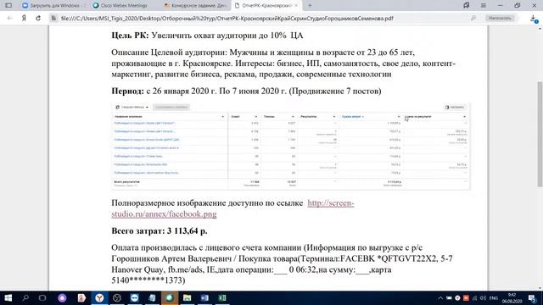Open the Windows Start menu

(8, 298)
